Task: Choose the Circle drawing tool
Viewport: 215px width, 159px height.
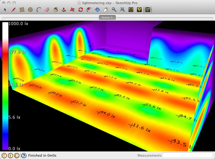Action: [x=30, y=10]
